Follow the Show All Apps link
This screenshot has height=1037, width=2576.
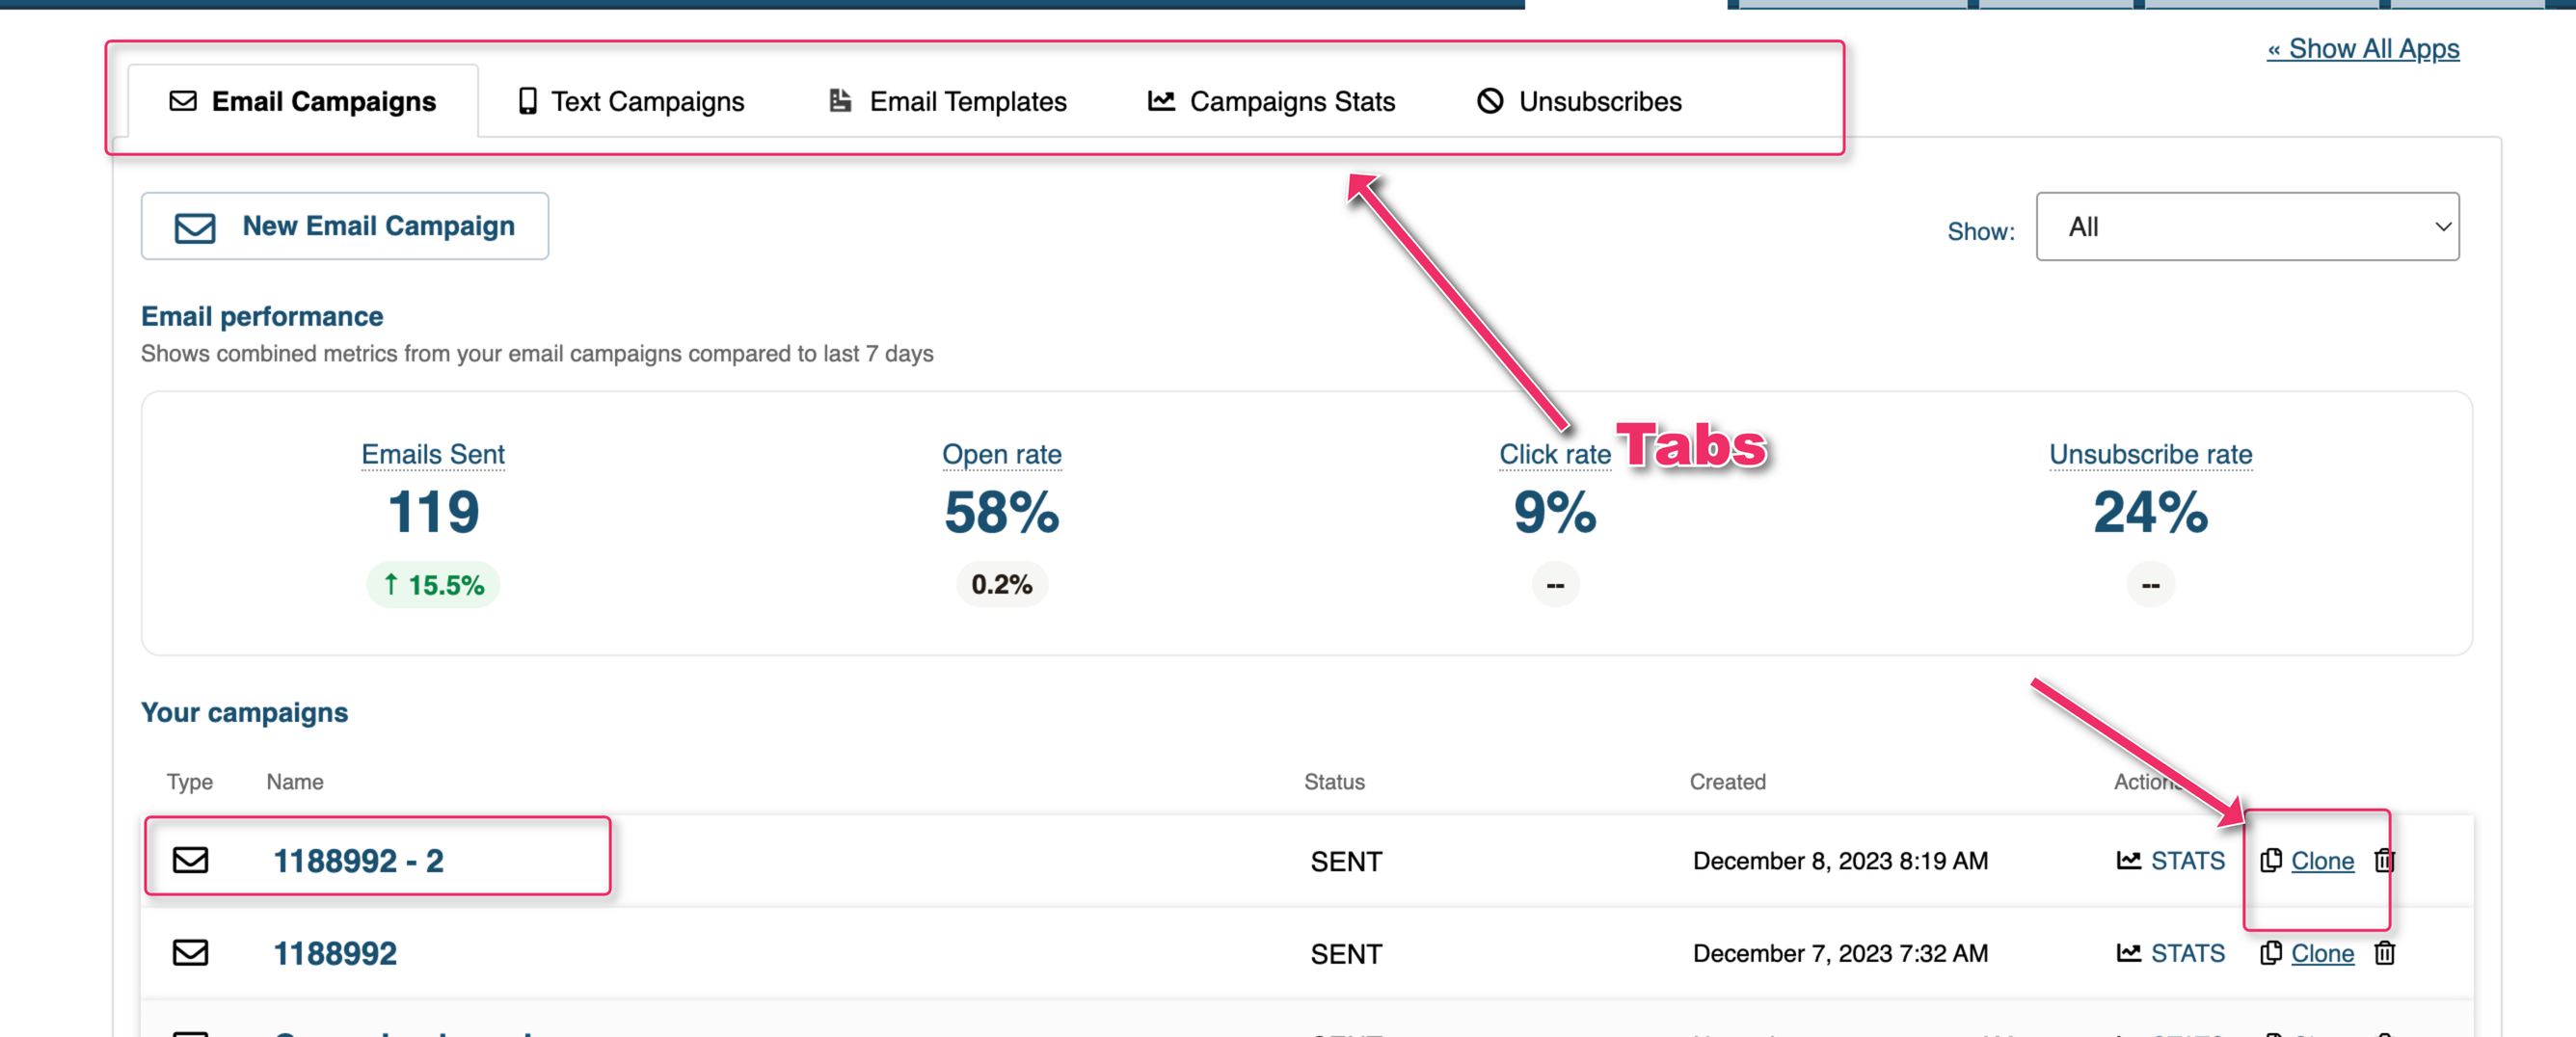[x=2362, y=48]
